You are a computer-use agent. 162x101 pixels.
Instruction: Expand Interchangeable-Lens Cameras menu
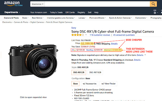tap(61, 18)
